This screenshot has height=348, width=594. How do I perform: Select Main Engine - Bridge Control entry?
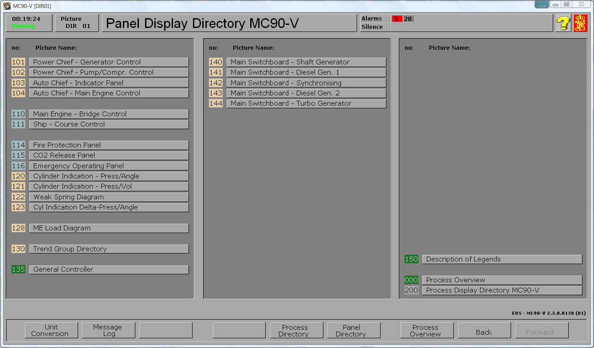click(109, 114)
